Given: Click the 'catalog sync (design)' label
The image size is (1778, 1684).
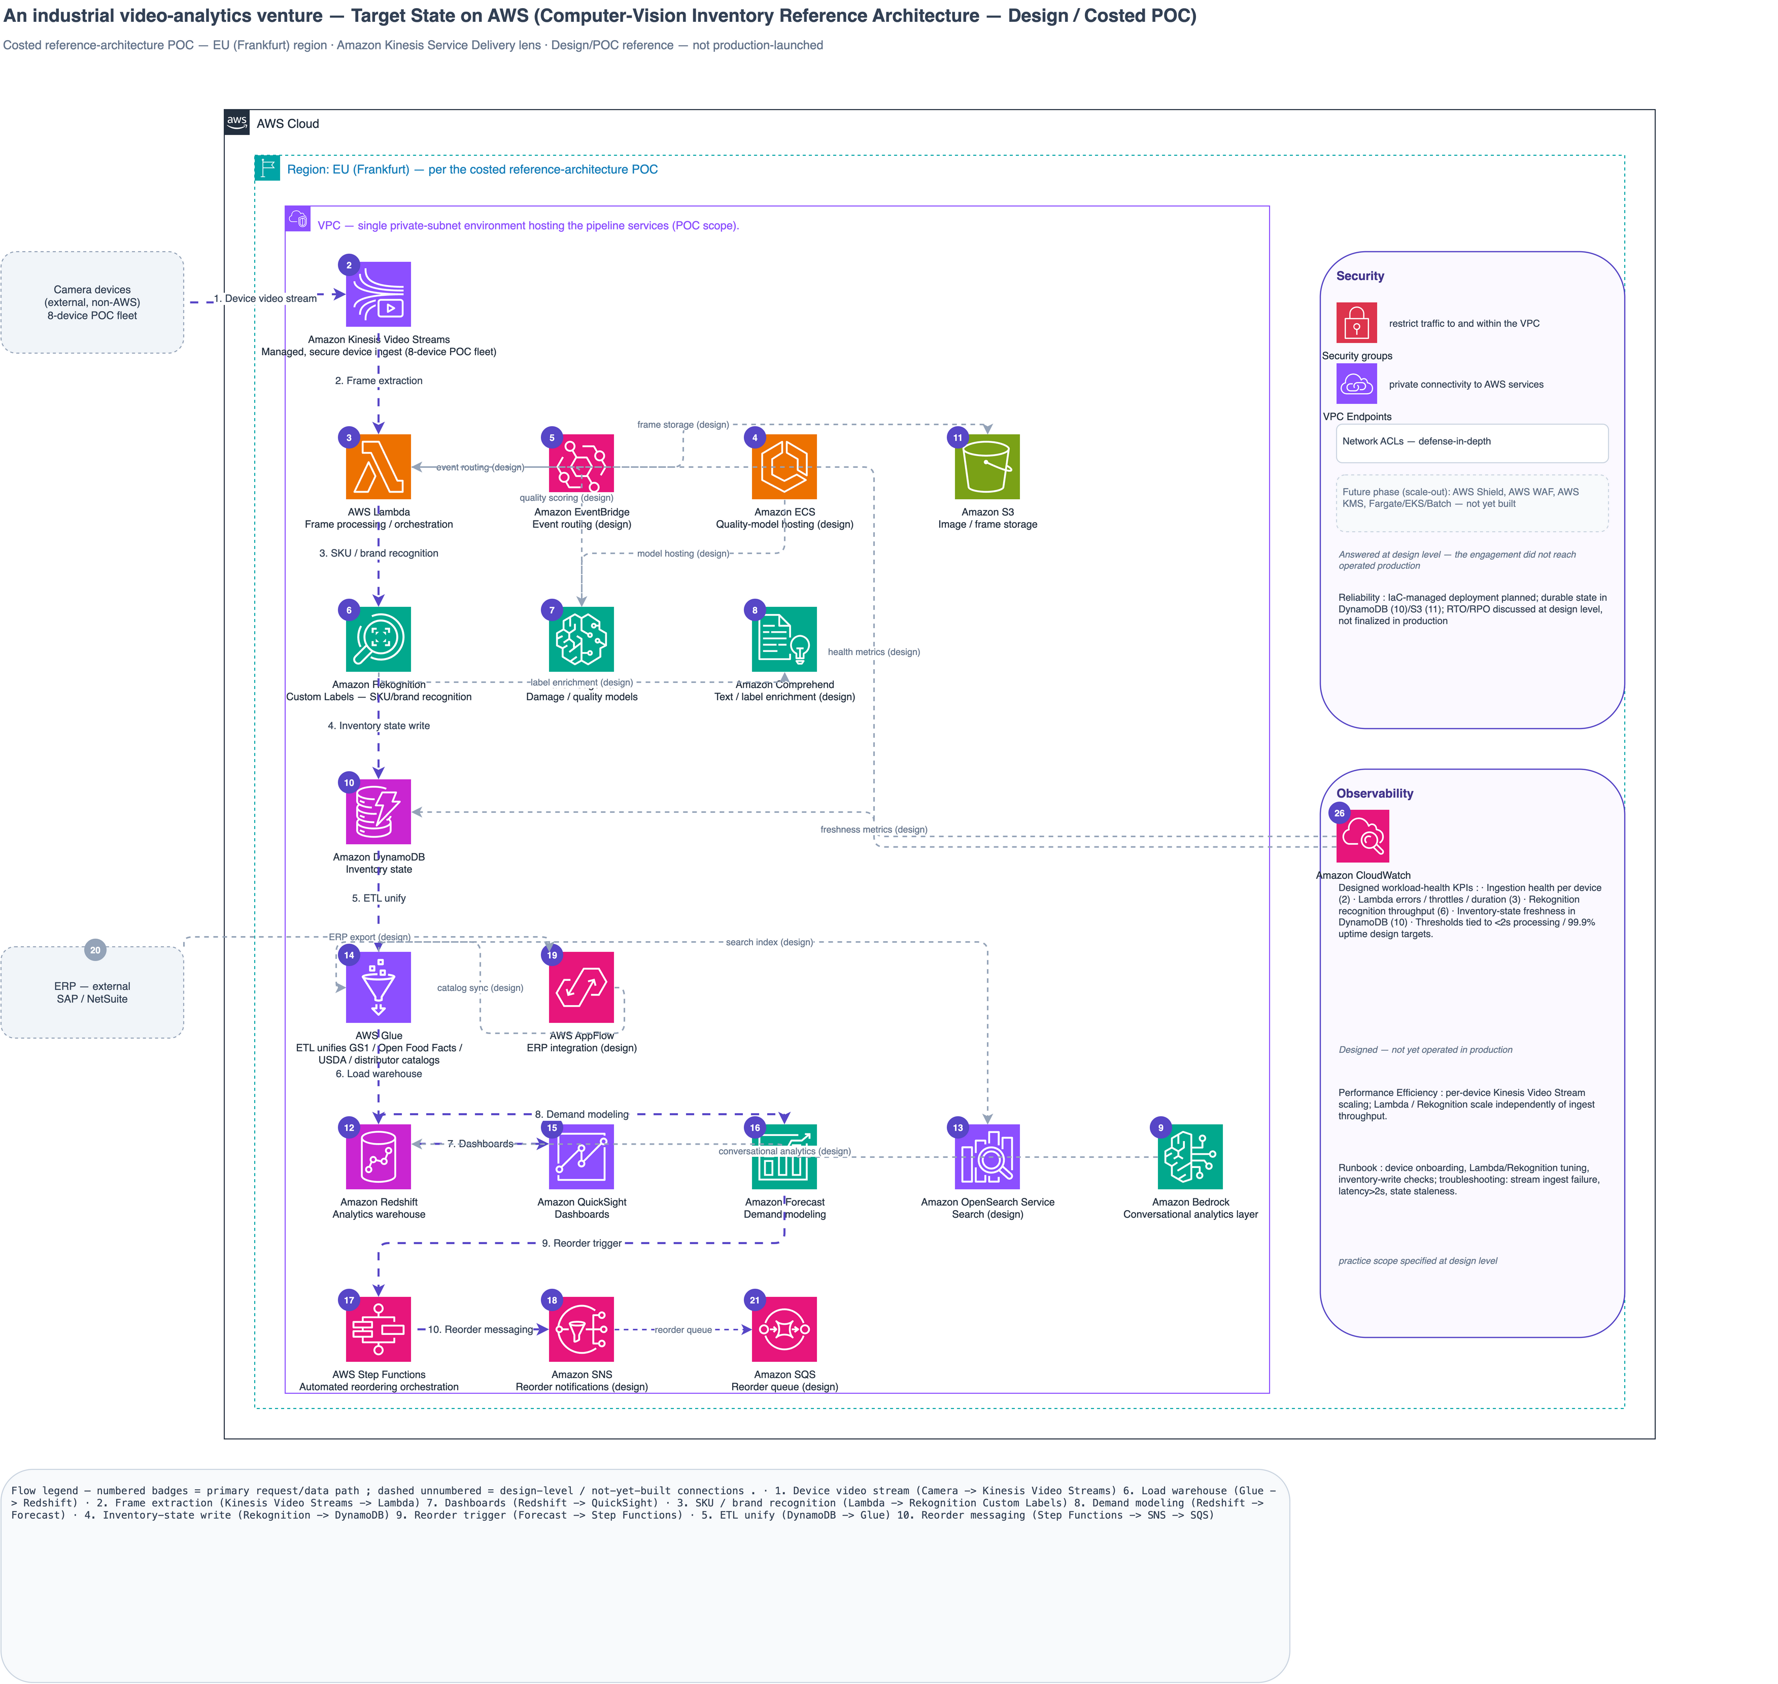Looking at the screenshot, I should tap(480, 987).
